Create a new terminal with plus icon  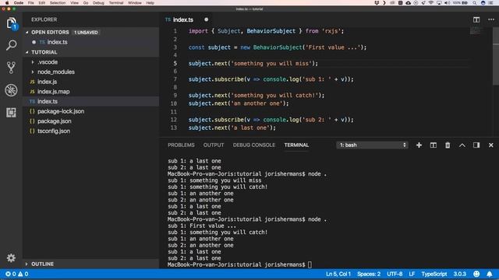419,145
